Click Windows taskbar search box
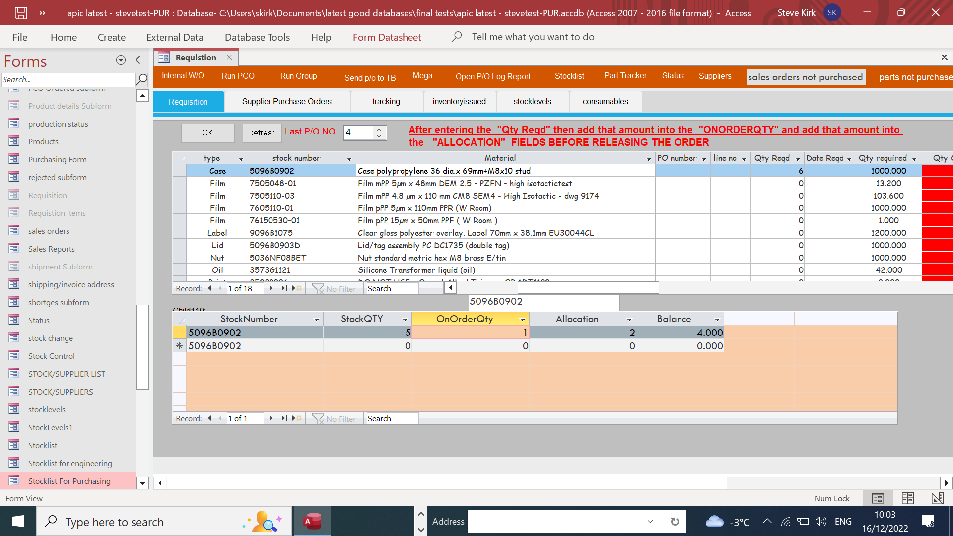 click(x=164, y=522)
